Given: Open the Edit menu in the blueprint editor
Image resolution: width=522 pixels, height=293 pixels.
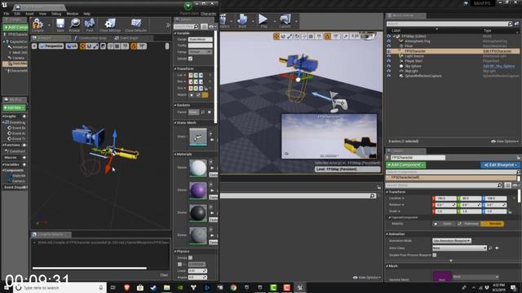Looking at the screenshot, I should point(17,14).
